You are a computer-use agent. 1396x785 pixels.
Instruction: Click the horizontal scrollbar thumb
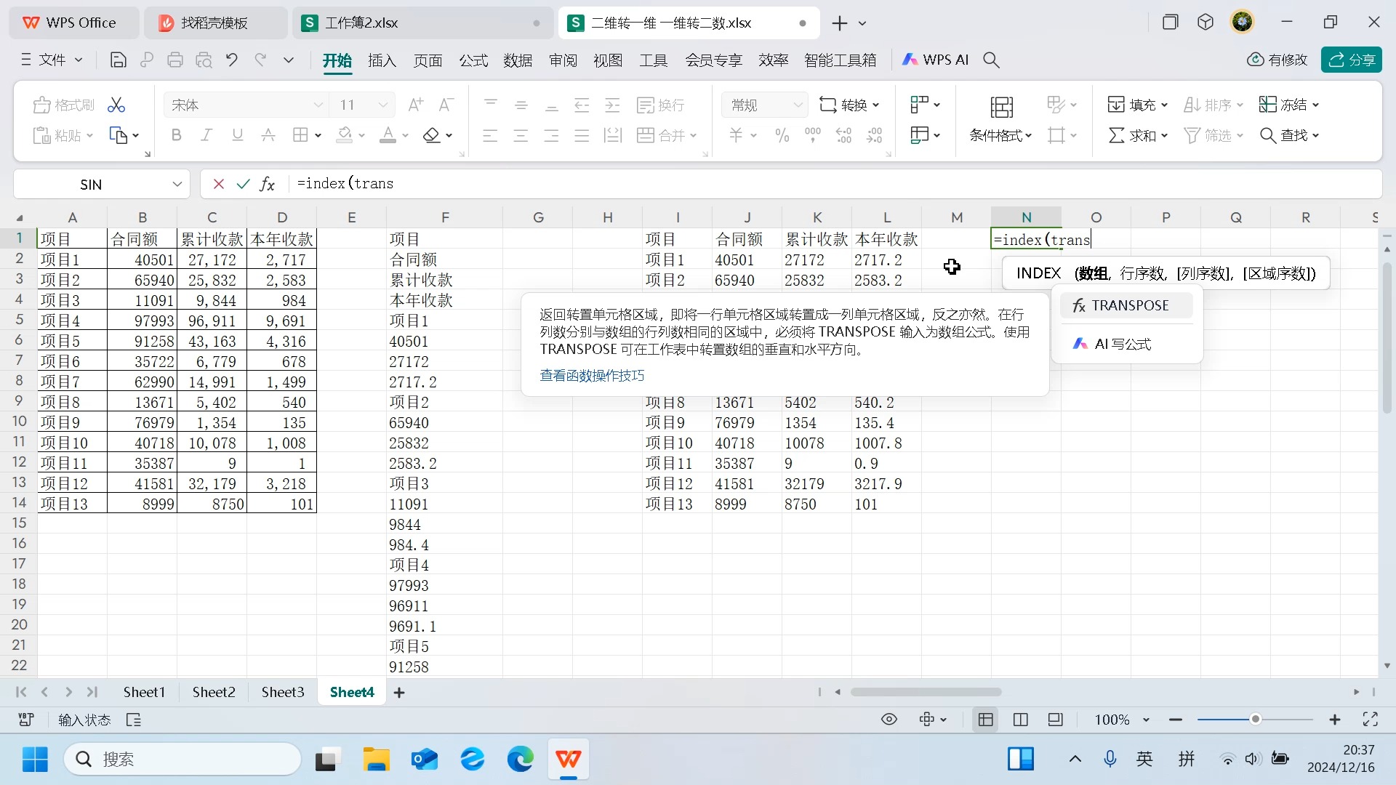pyautogui.click(x=925, y=692)
